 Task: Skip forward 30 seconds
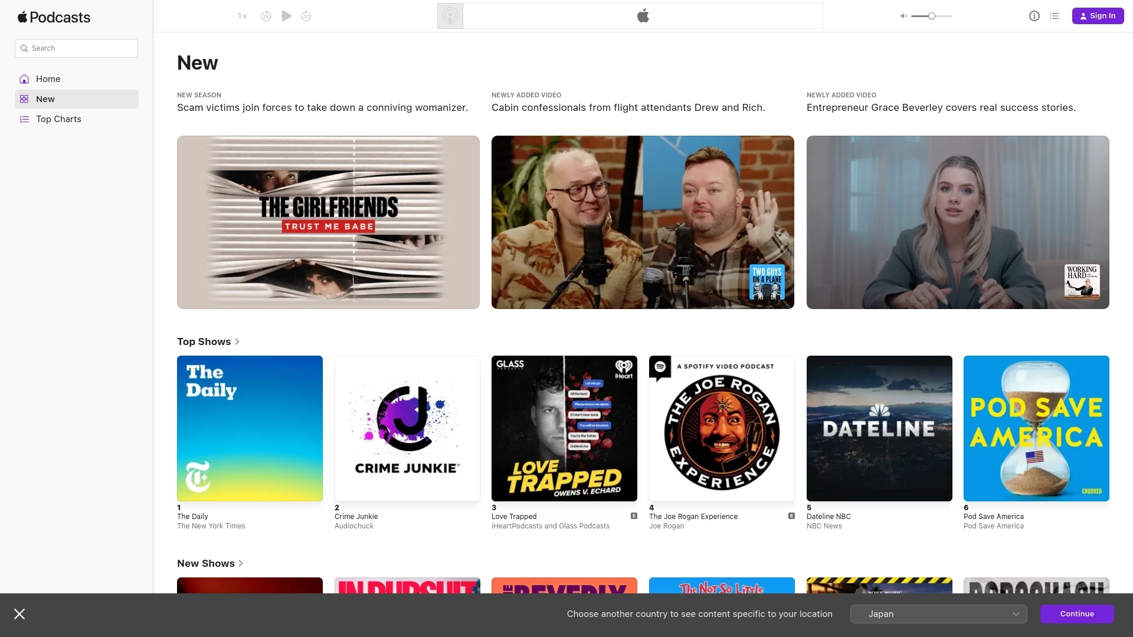[306, 17]
